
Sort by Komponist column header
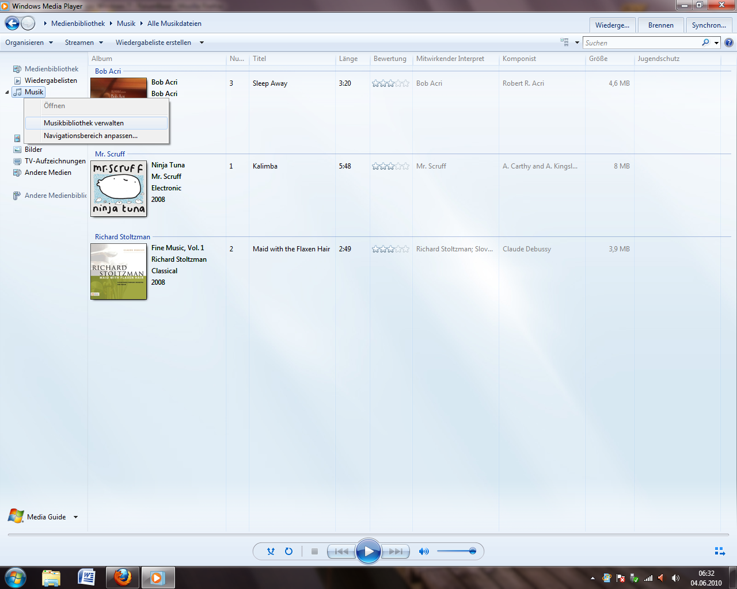pos(542,59)
